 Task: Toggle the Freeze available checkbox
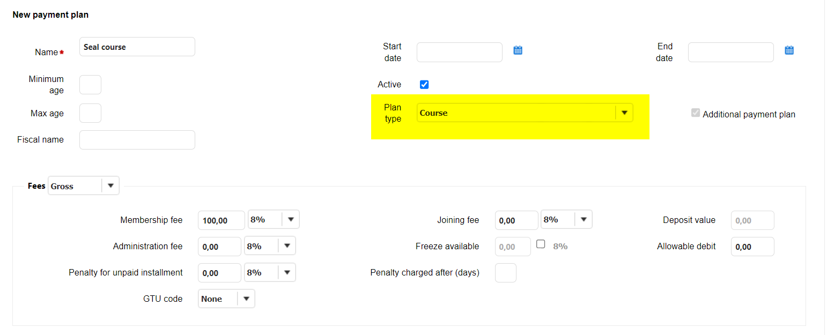(541, 244)
